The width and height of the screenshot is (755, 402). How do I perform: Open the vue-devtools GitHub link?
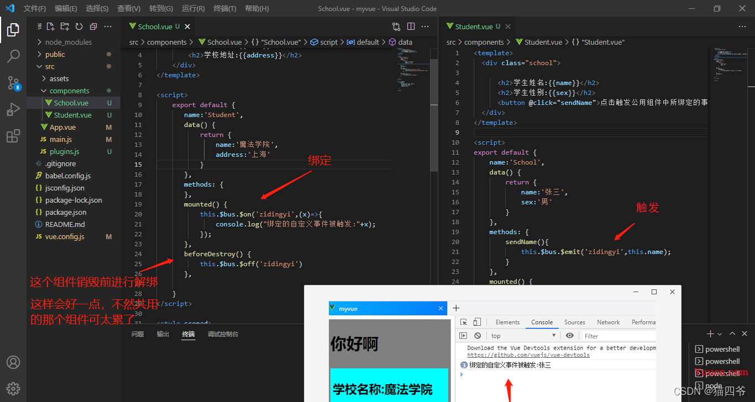[x=528, y=355]
